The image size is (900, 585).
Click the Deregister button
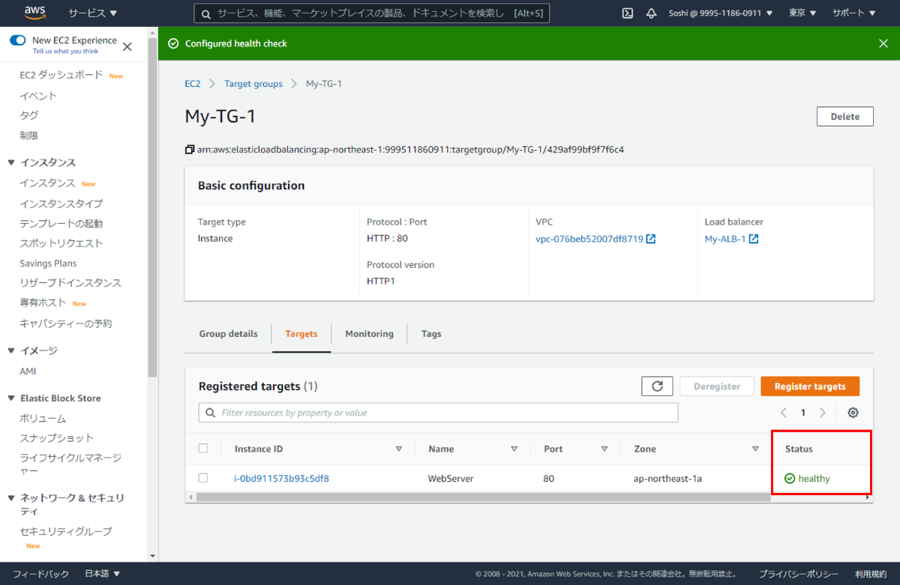pyautogui.click(x=717, y=387)
